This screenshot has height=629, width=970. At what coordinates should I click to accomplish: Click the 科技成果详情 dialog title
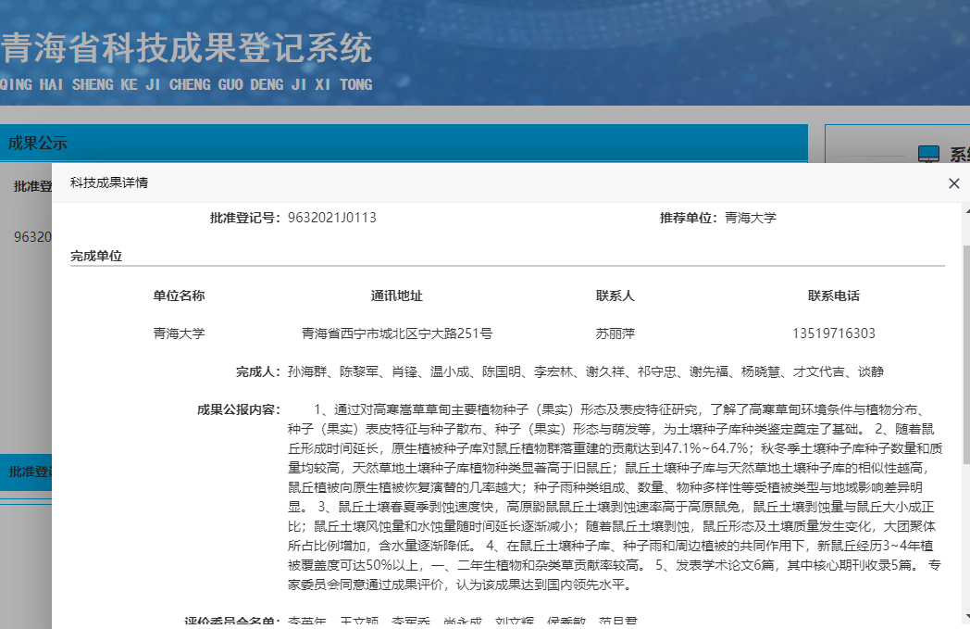coord(109,183)
